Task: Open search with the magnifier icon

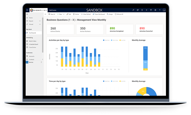Action: click(133, 10)
